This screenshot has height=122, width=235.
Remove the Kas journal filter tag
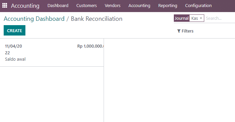(201, 18)
